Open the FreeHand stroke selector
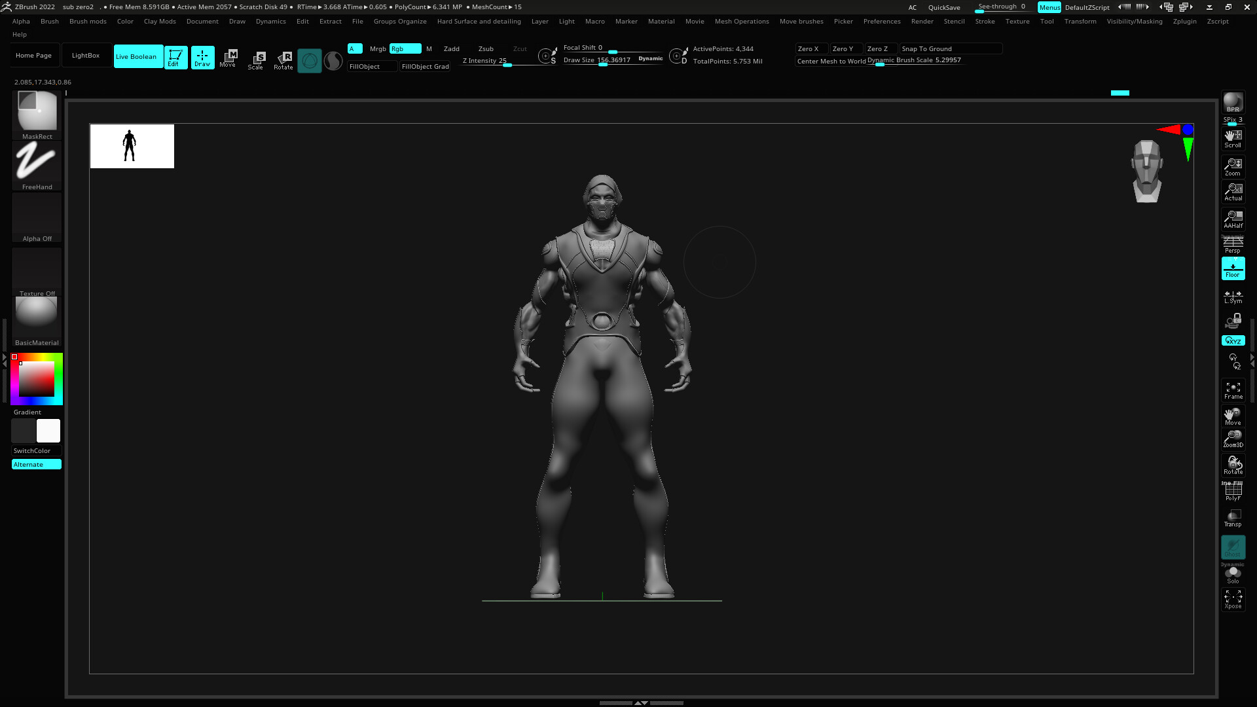 click(x=37, y=164)
